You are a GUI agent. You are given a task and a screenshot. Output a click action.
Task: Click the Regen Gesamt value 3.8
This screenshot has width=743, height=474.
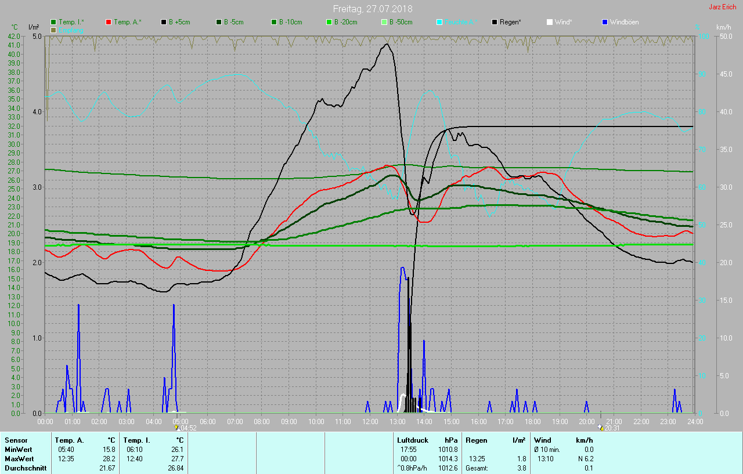click(x=521, y=468)
